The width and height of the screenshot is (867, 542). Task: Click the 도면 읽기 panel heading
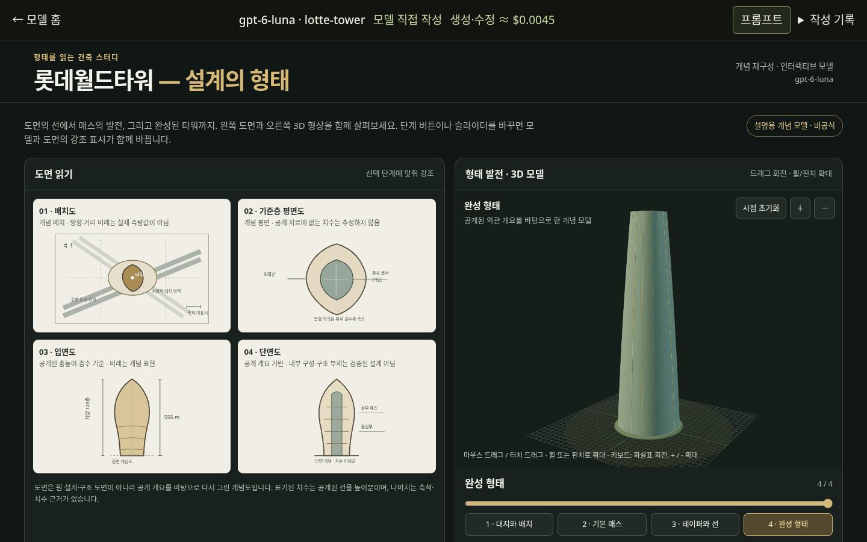54,174
